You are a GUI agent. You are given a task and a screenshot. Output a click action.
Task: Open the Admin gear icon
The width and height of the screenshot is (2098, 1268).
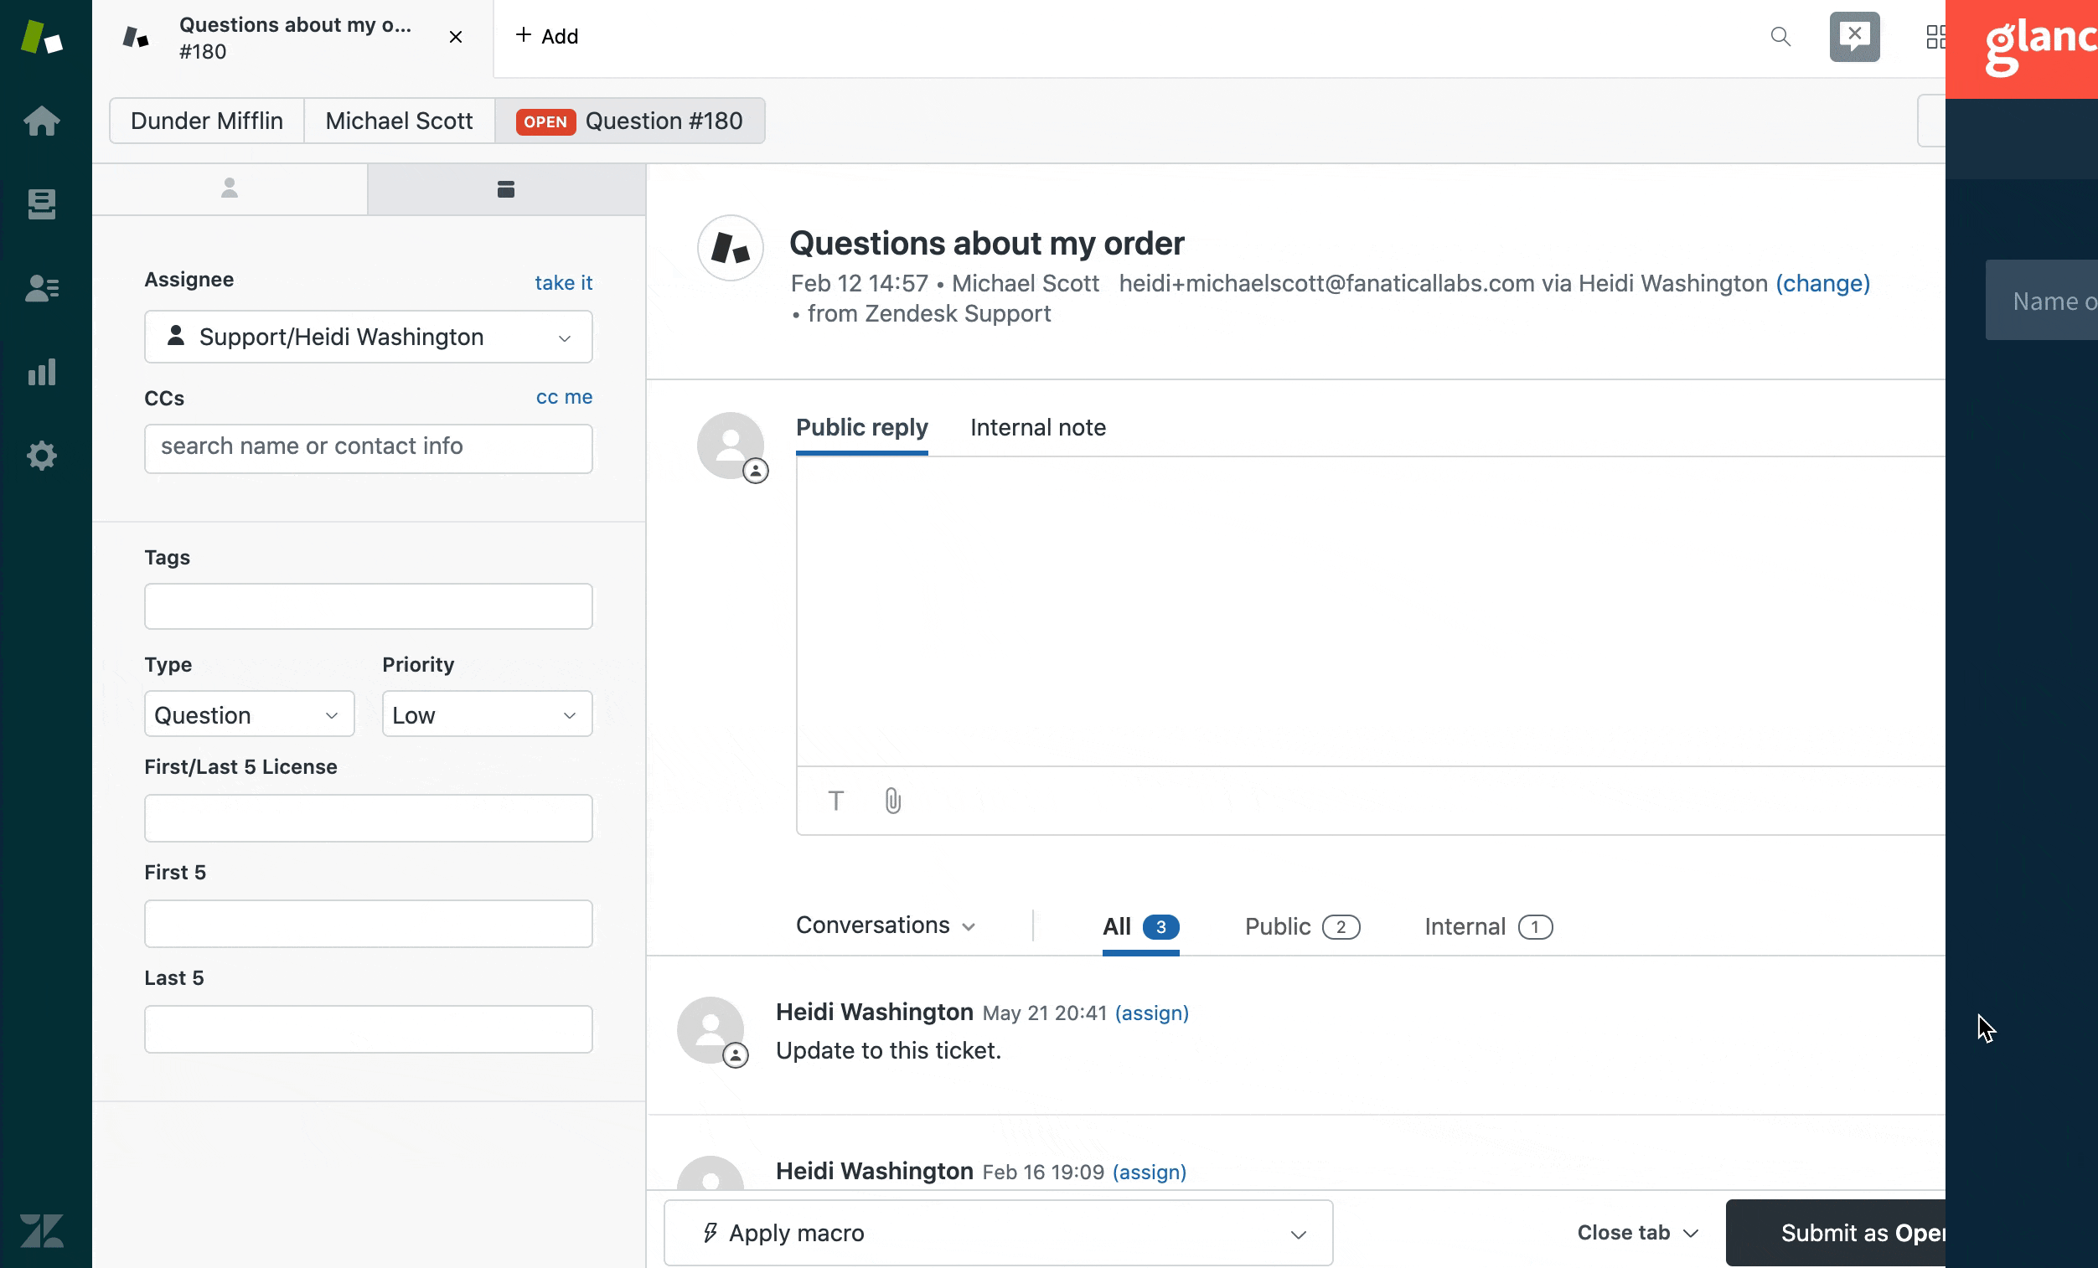click(41, 456)
